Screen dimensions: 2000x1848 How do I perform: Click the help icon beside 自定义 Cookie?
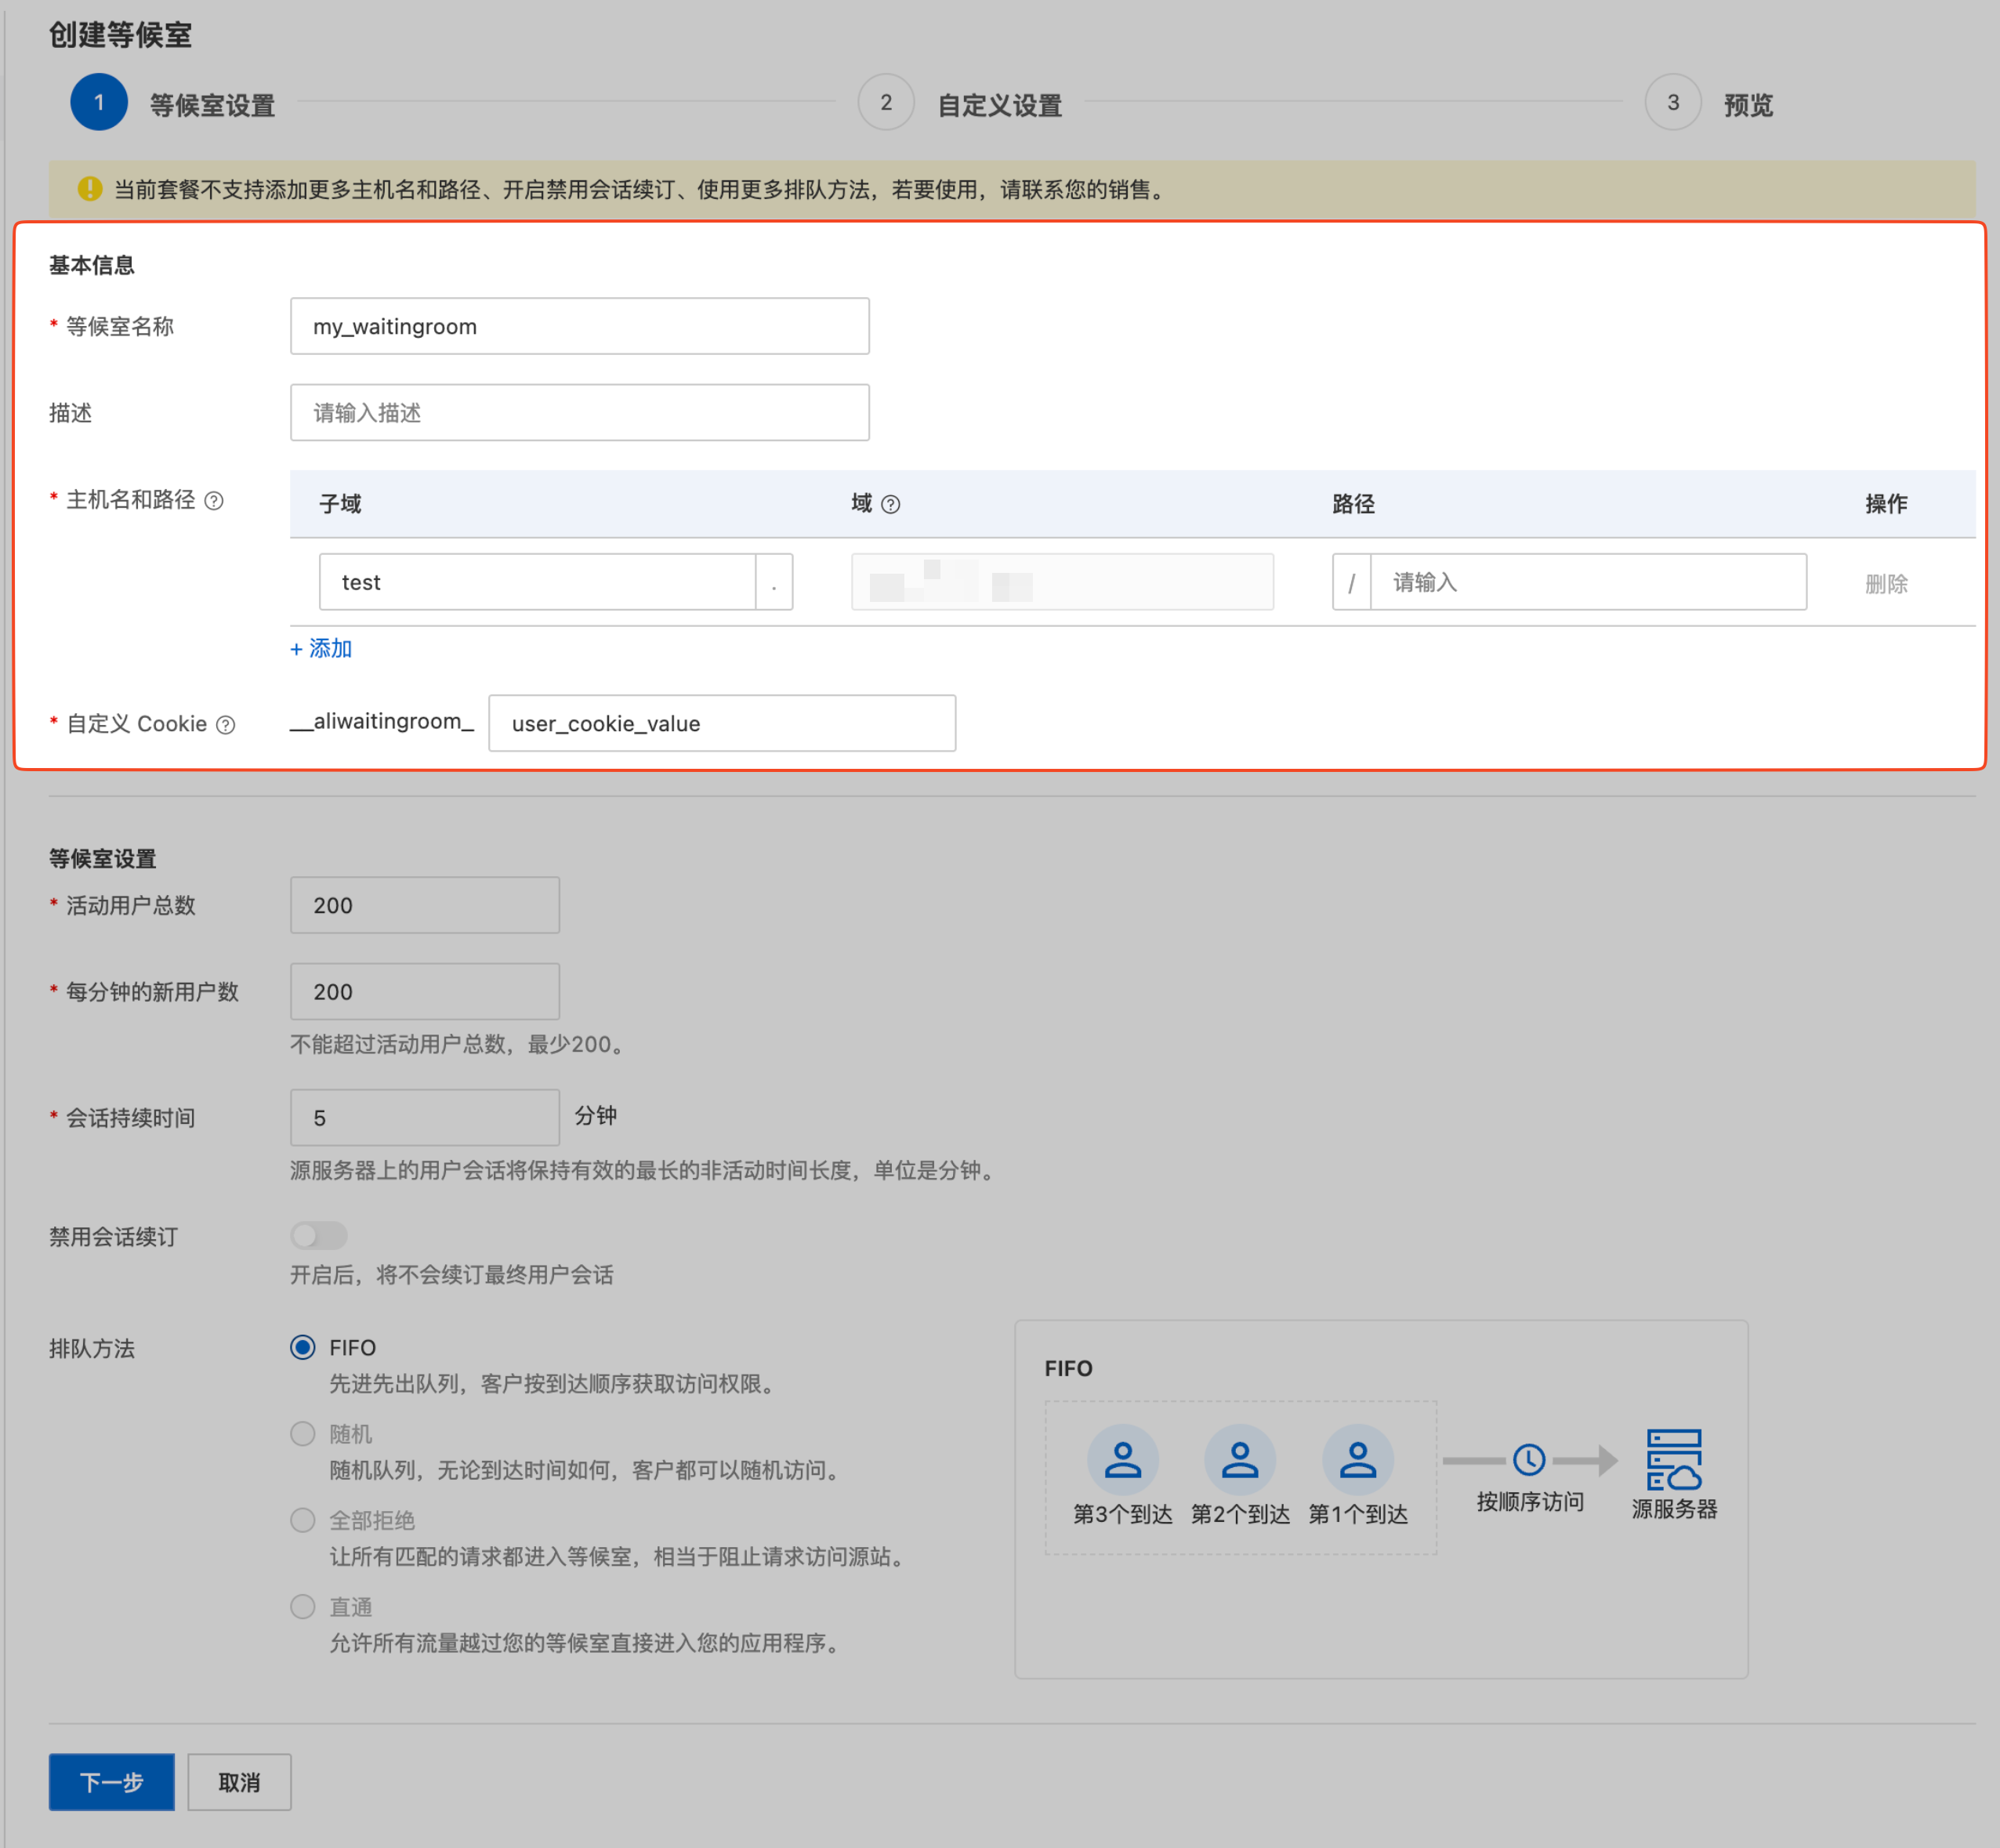coord(226,724)
